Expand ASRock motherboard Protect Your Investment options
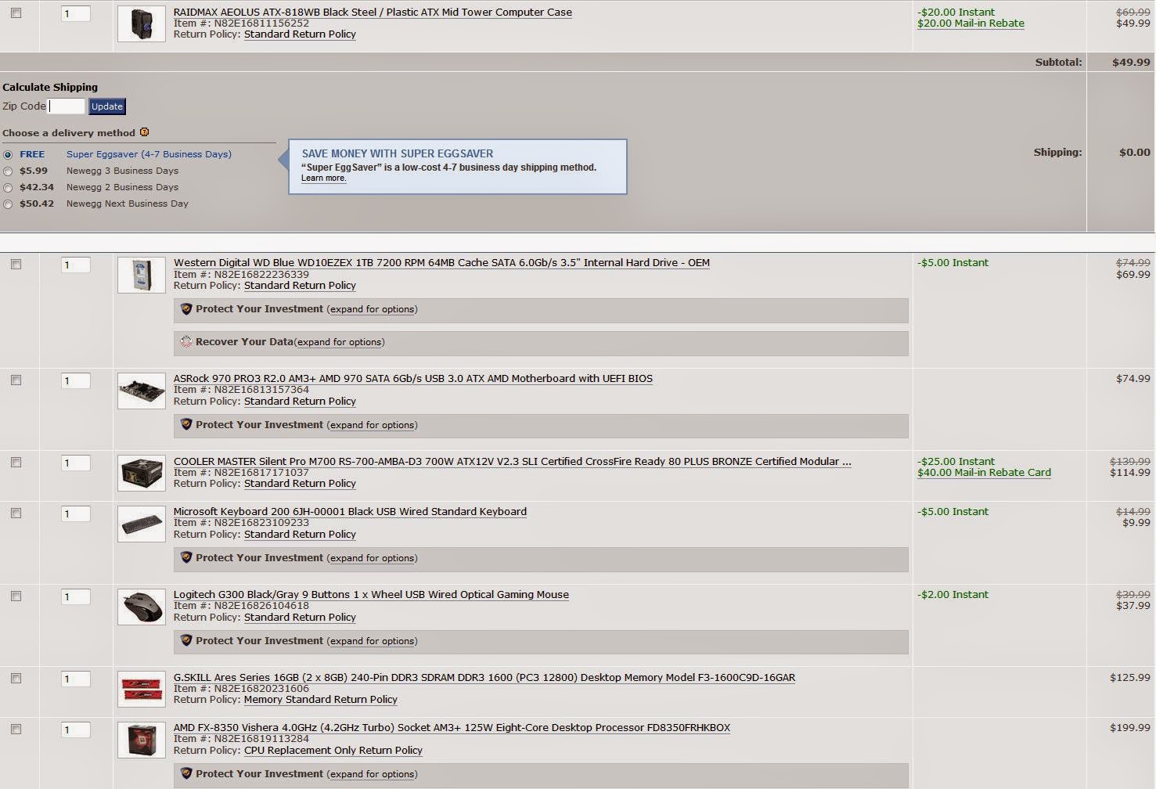The image size is (1156, 789). (372, 425)
